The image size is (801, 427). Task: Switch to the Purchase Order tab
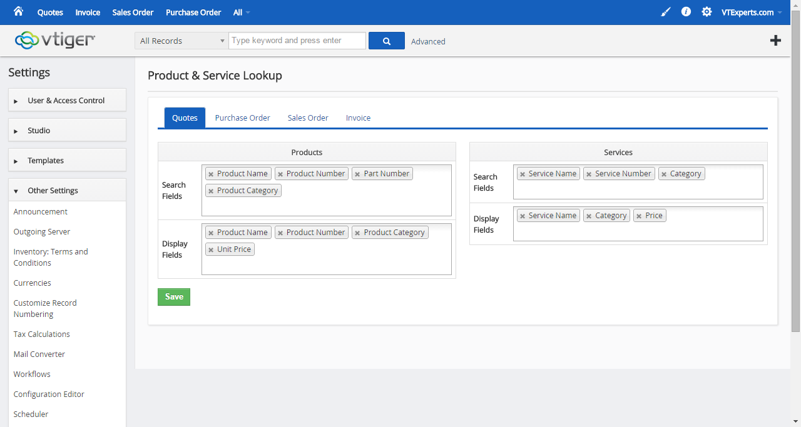(243, 118)
